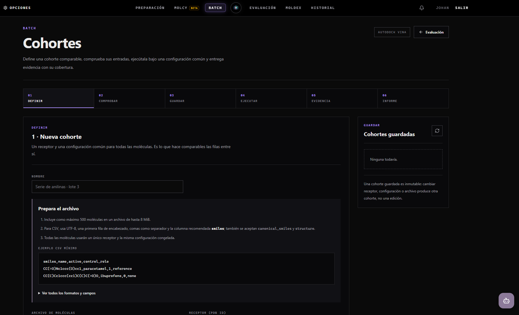Open the Historial section

pos(323,8)
